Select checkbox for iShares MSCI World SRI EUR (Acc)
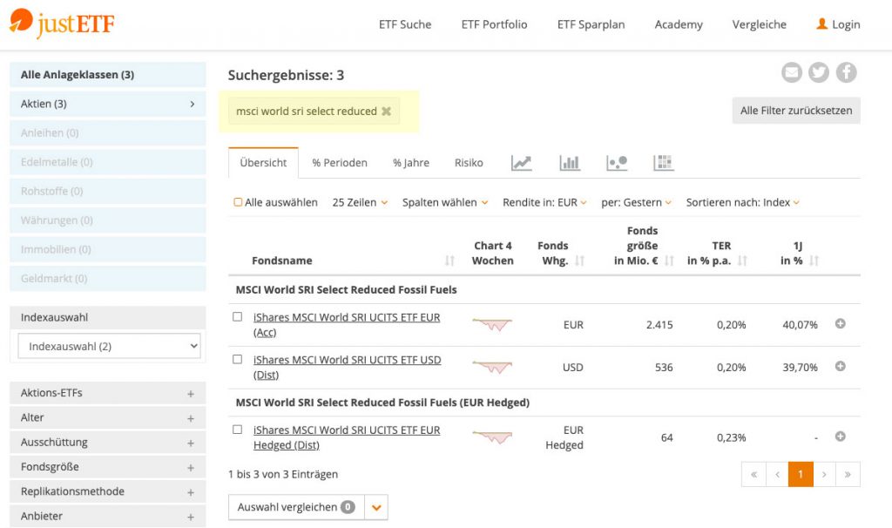Screen dimensions: 892x528 pos(237,317)
